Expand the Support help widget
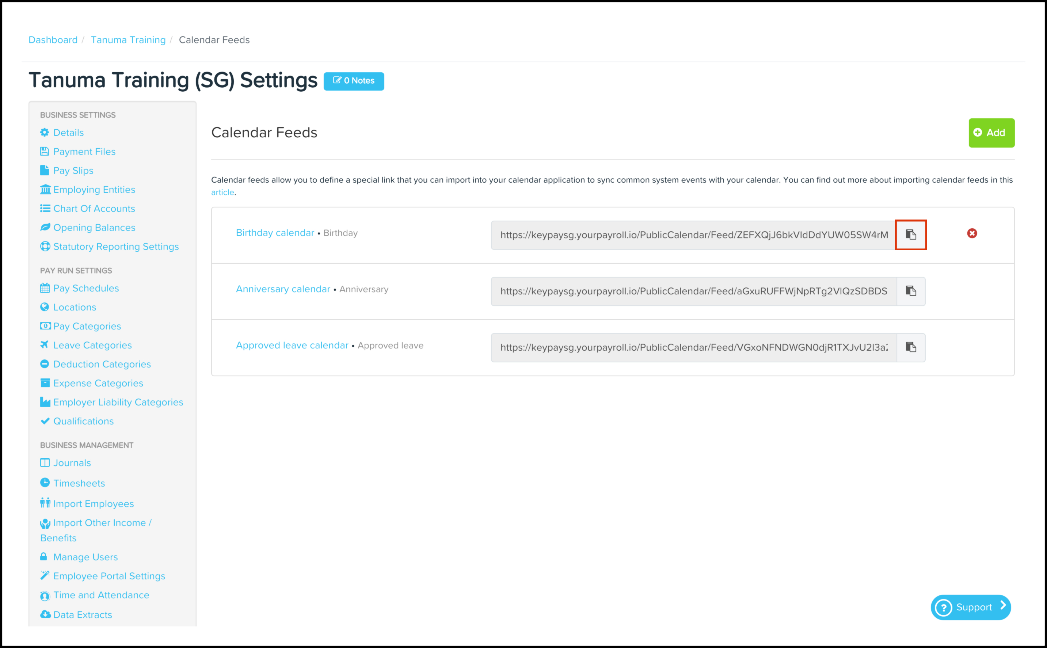1047x648 pixels. [x=970, y=607]
